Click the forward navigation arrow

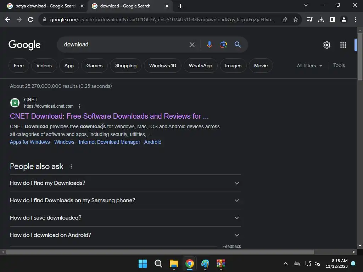tap(19, 20)
